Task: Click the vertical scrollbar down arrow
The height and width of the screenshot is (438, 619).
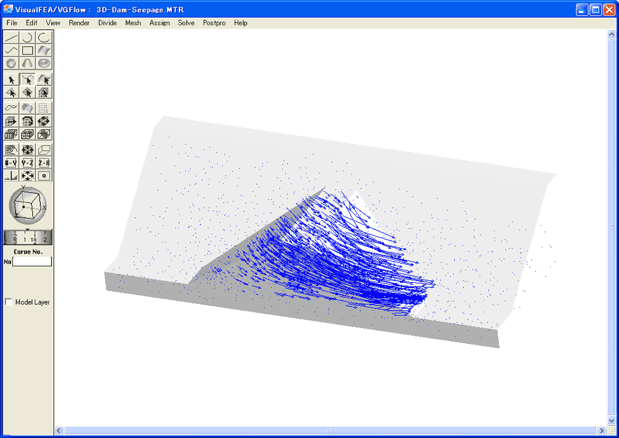Action: click(612, 421)
